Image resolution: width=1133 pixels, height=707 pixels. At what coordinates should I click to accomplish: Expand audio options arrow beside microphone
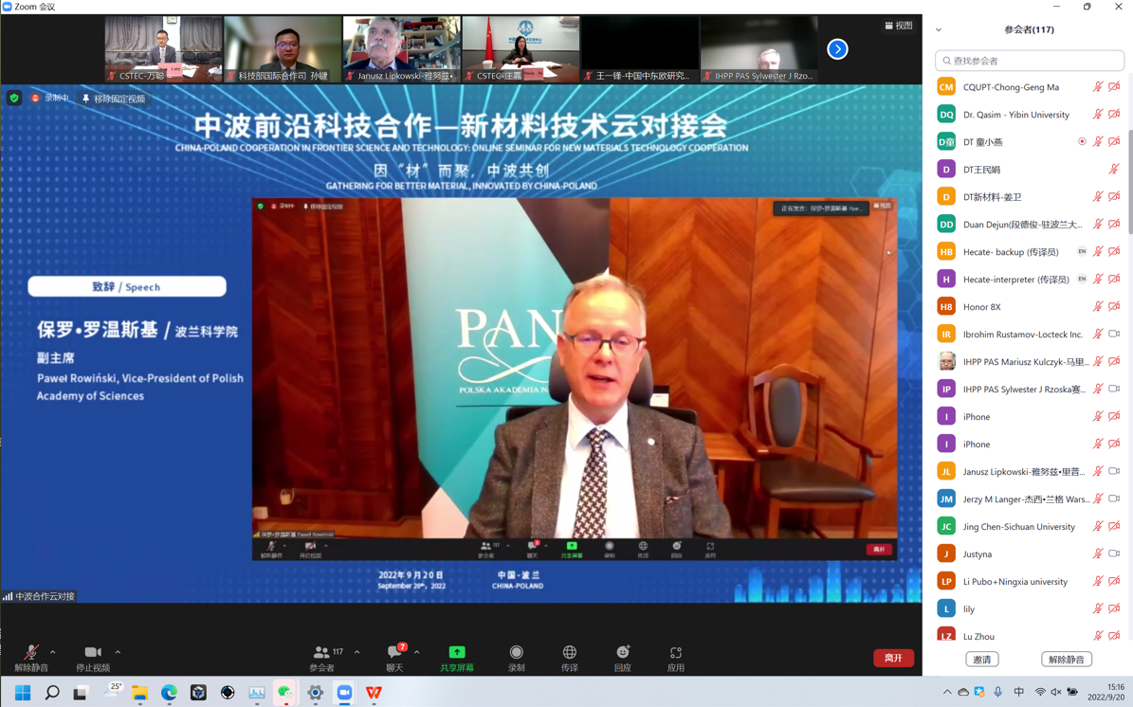pos(52,652)
